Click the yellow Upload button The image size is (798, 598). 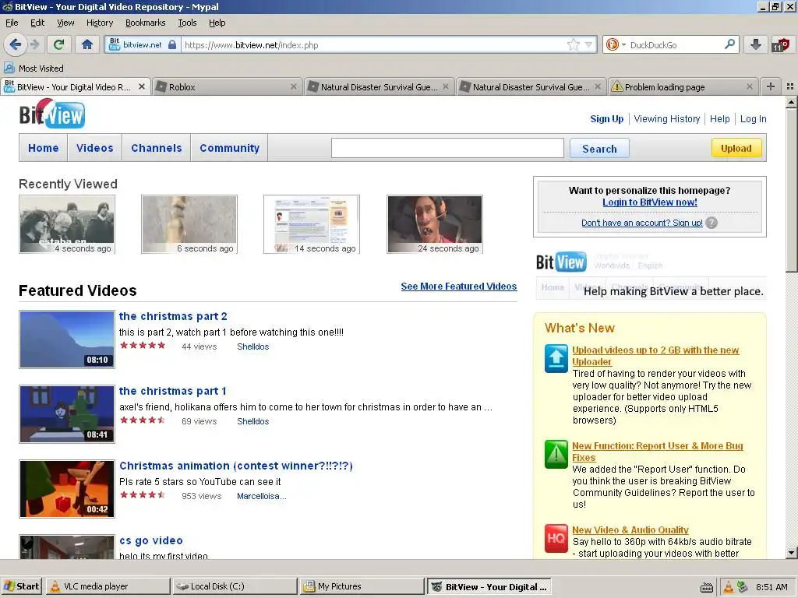point(736,148)
